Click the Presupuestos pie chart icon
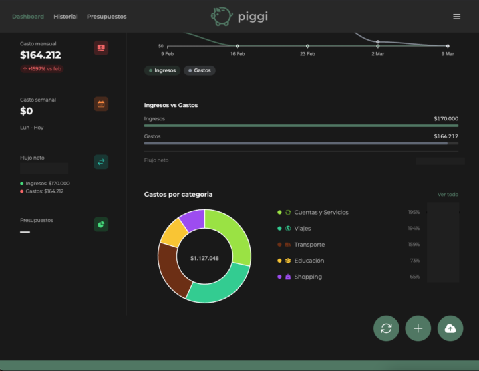The width and height of the screenshot is (479, 371). (x=101, y=225)
